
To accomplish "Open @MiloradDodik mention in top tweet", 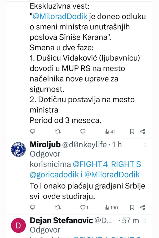I will (60, 16).
